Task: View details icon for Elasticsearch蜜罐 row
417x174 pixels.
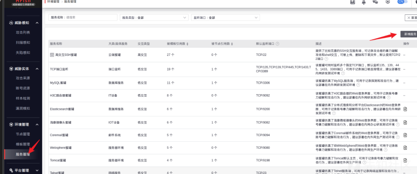Action: click(405, 109)
